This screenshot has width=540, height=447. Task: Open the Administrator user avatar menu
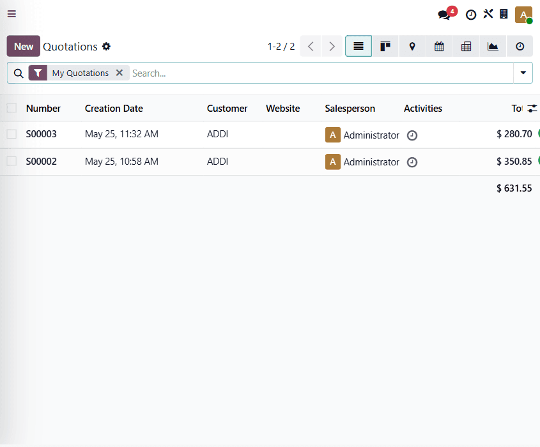[x=523, y=15]
